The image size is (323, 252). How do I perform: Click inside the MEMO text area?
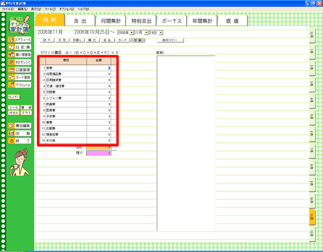click(186, 143)
